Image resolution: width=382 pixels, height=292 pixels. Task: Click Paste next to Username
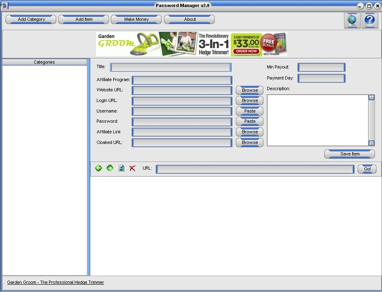(250, 111)
